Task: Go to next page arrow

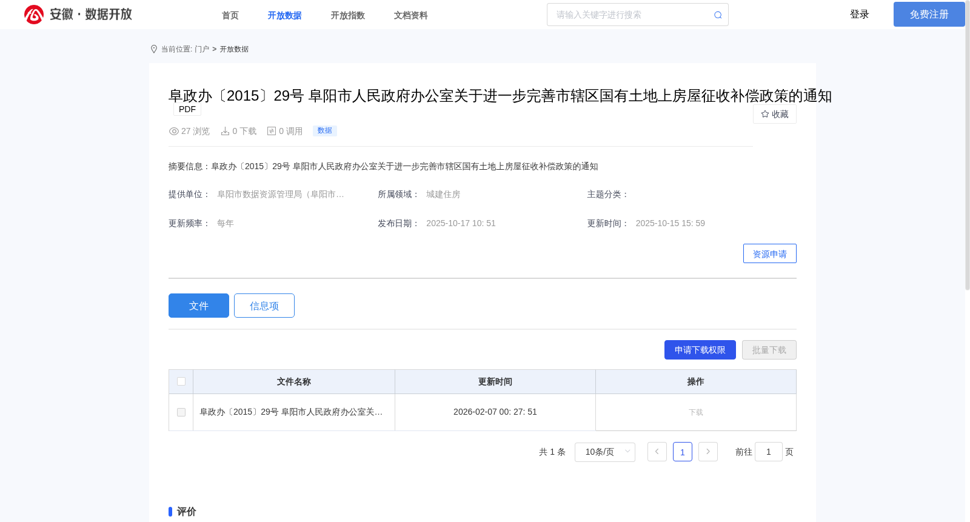Action: pyautogui.click(x=708, y=452)
